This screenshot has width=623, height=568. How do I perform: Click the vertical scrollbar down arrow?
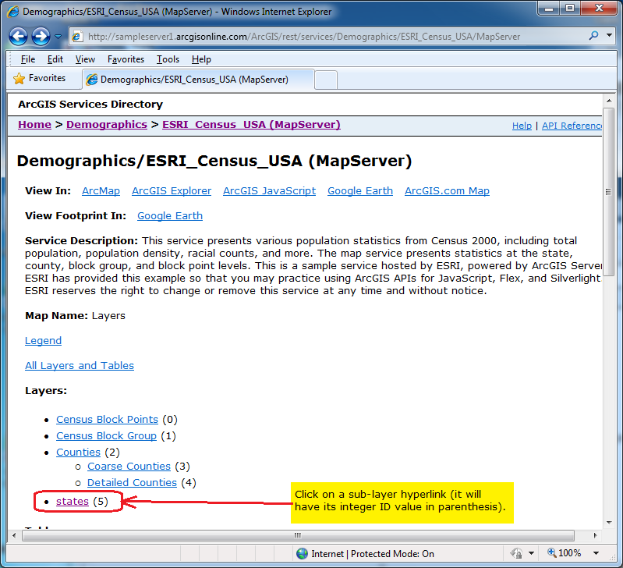click(x=609, y=523)
